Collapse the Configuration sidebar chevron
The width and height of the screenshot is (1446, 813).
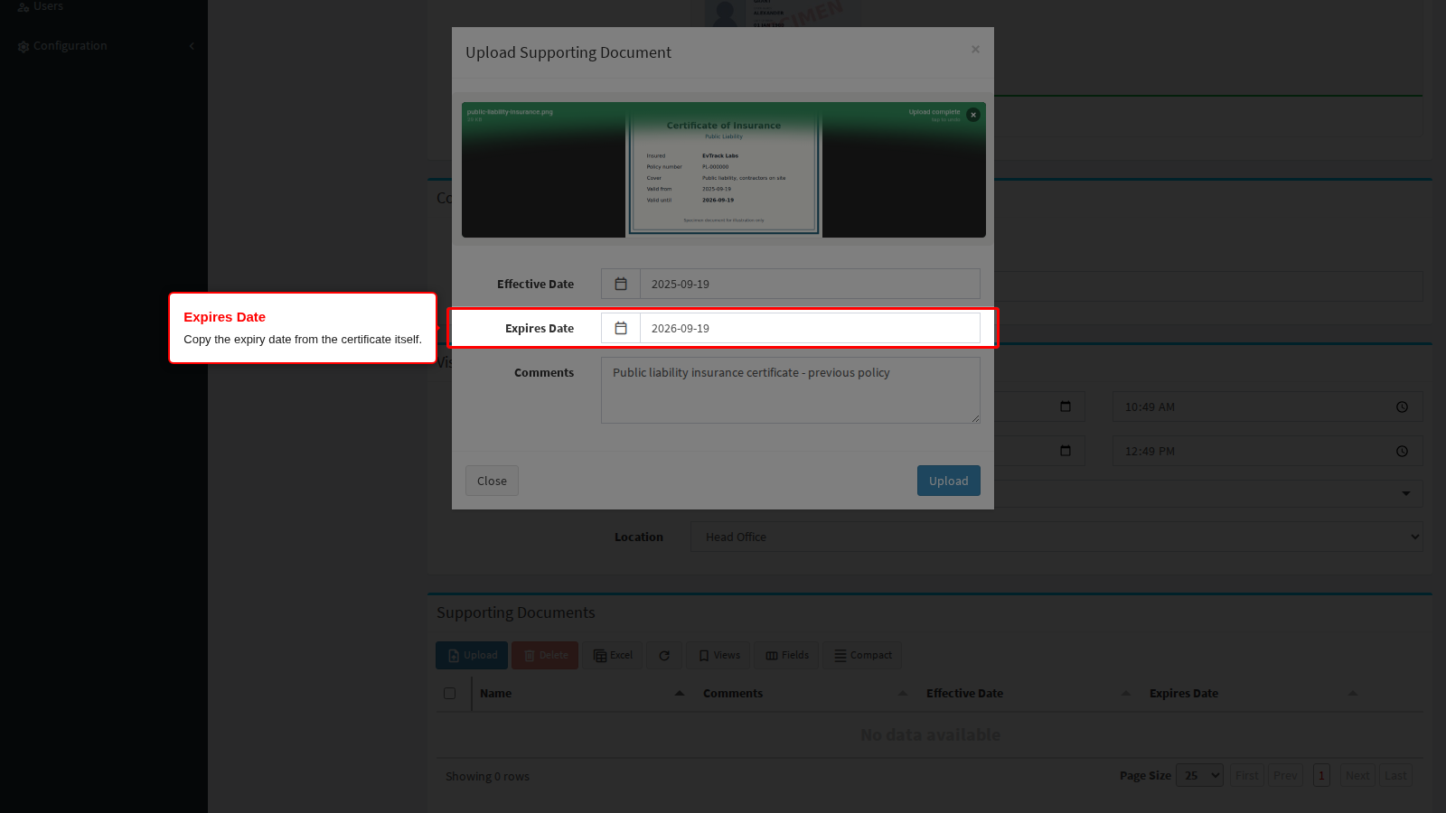pyautogui.click(x=192, y=46)
